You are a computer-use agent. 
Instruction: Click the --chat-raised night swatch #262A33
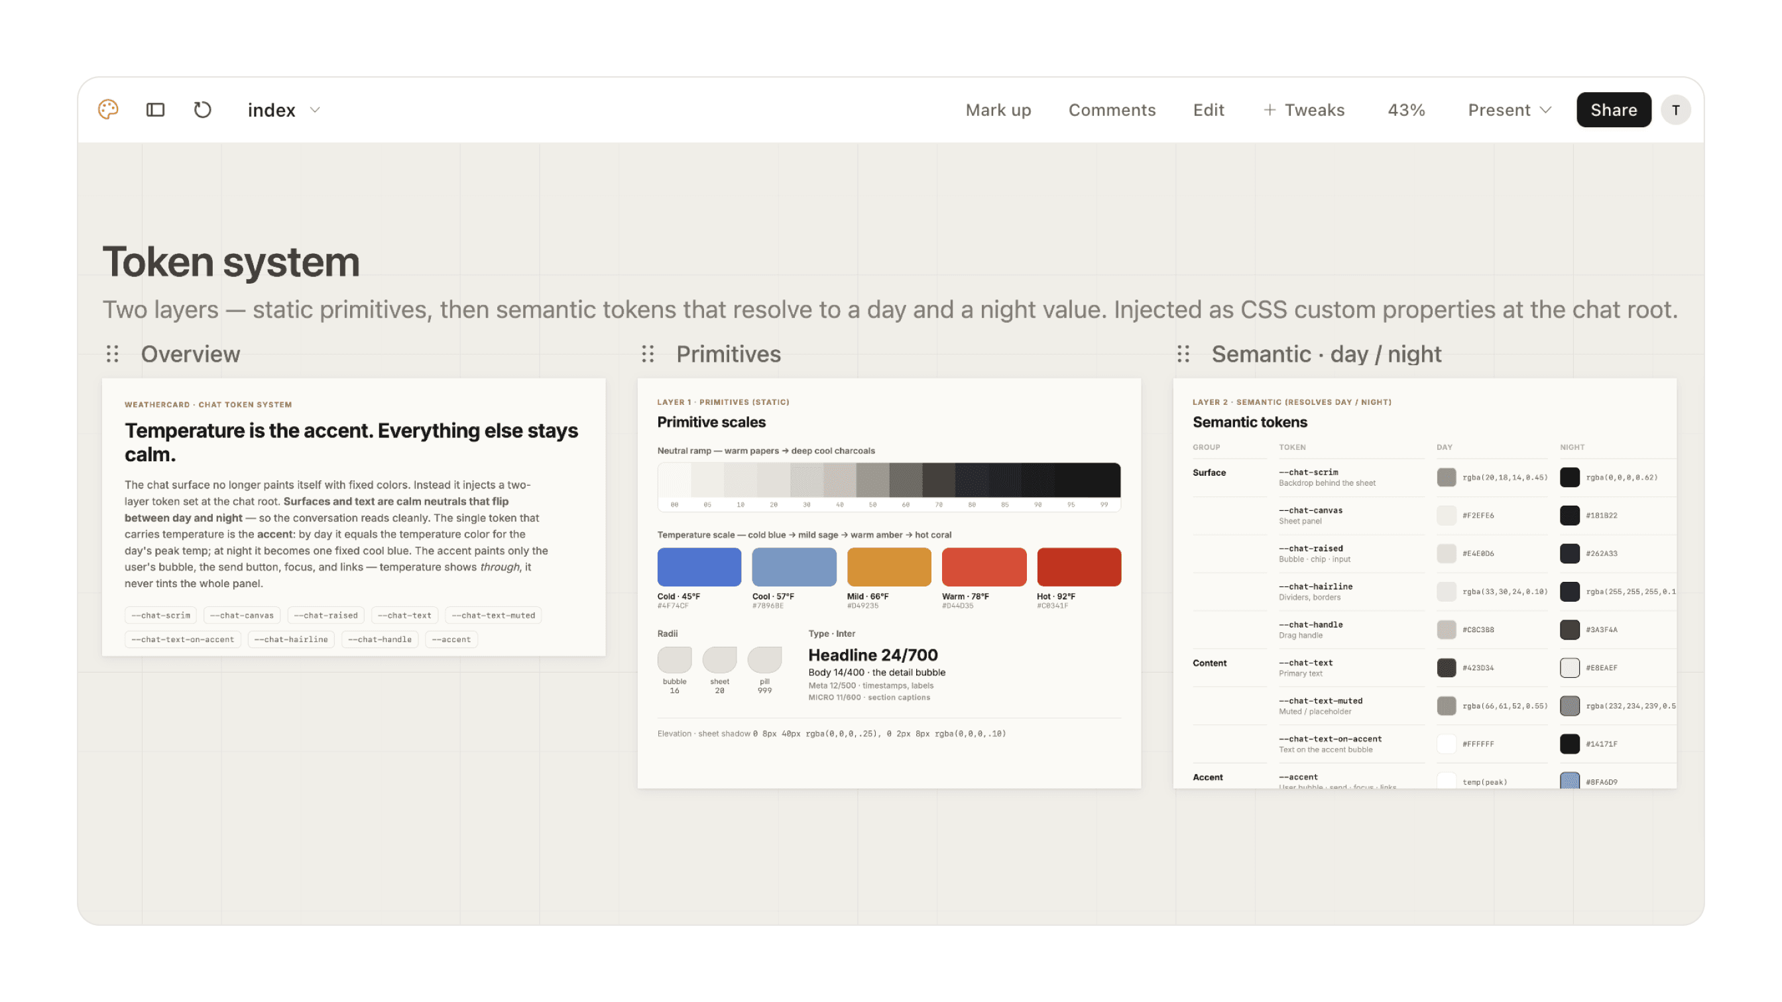coord(1570,553)
